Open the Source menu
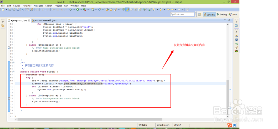 point(17,6)
